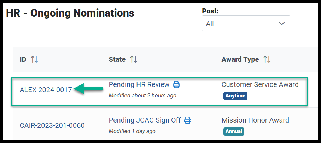Screen dimensions: 321x143
Task: Click the Pending HR Review state link
Action: pos(139,84)
